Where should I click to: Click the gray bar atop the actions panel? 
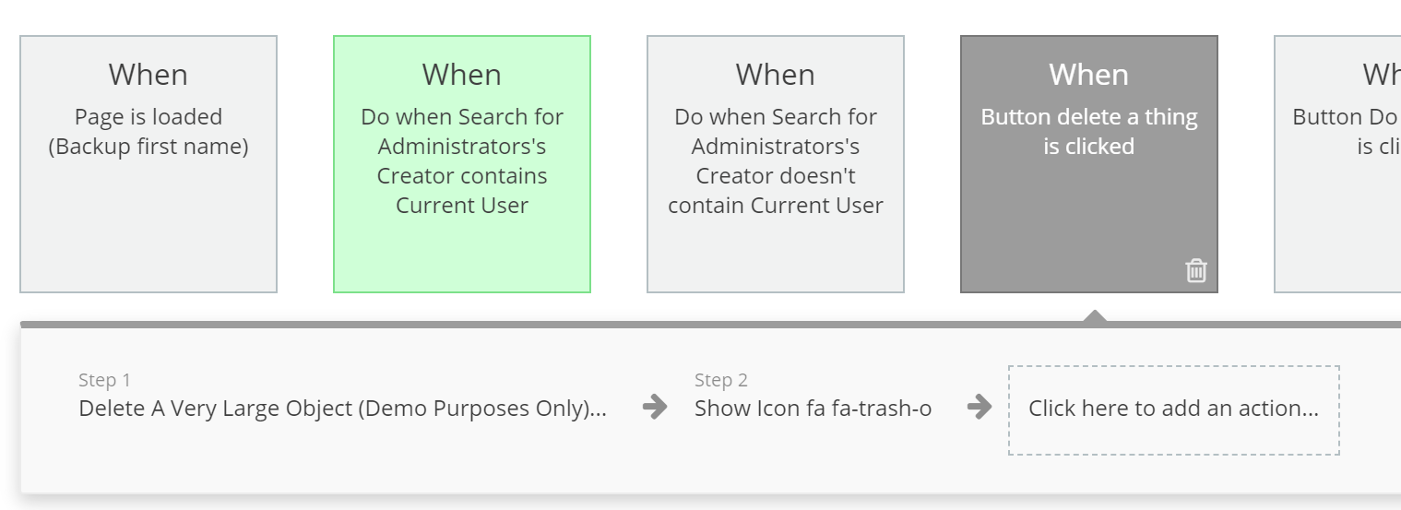[x=710, y=325]
